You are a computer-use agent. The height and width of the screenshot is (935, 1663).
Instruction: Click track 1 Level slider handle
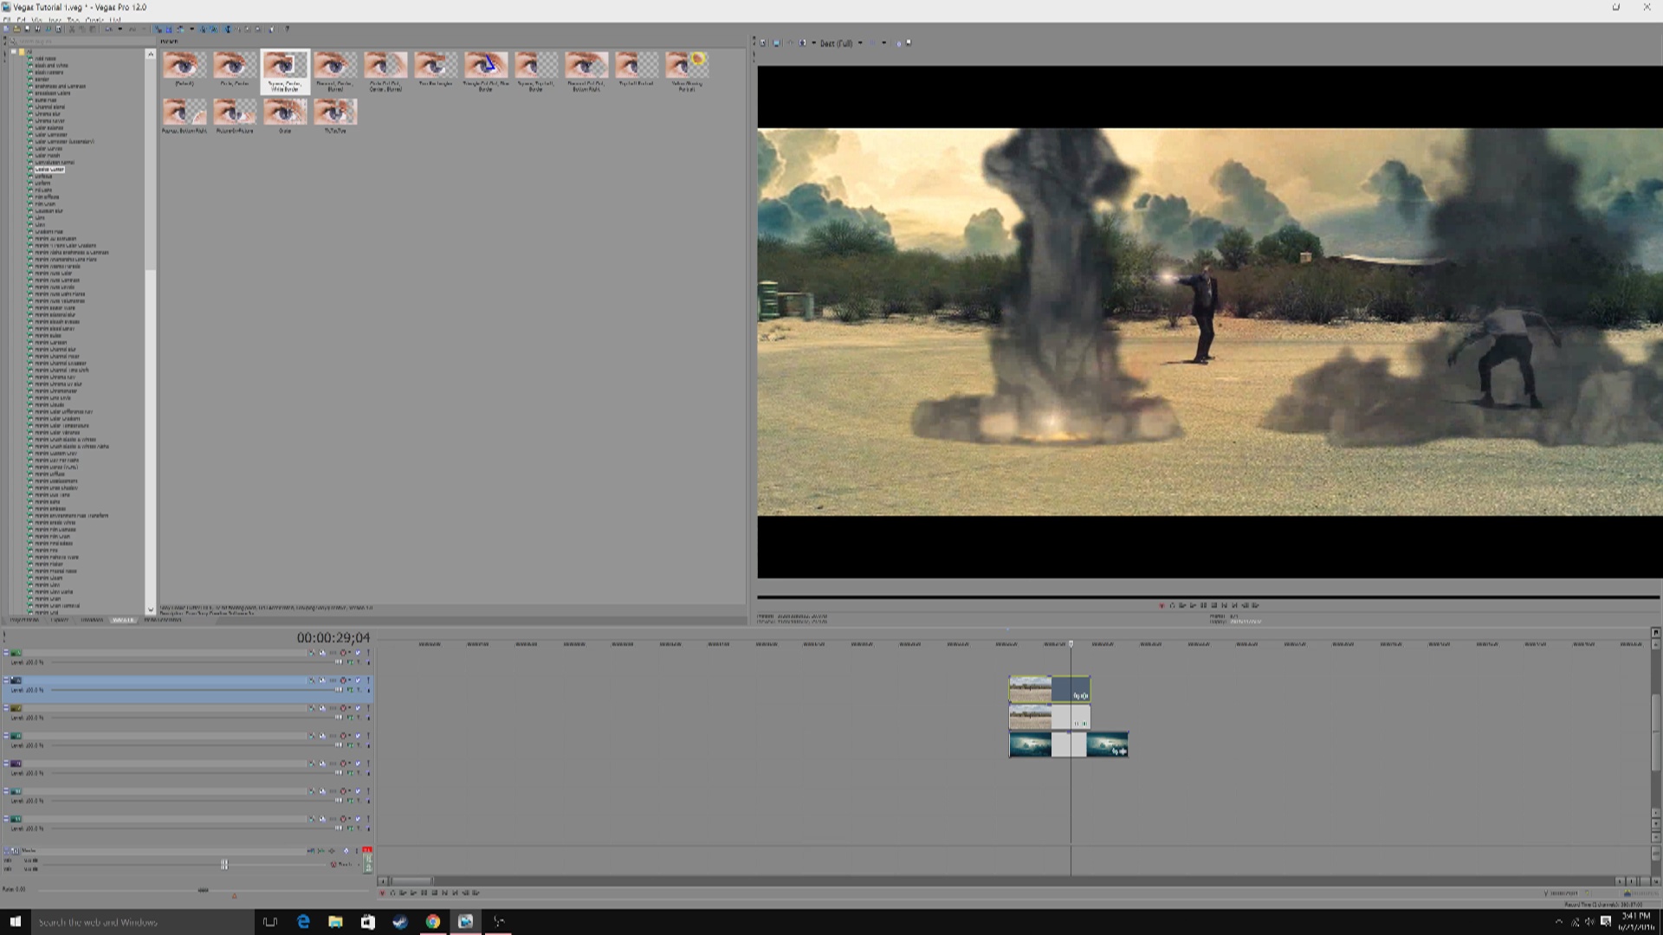[339, 662]
